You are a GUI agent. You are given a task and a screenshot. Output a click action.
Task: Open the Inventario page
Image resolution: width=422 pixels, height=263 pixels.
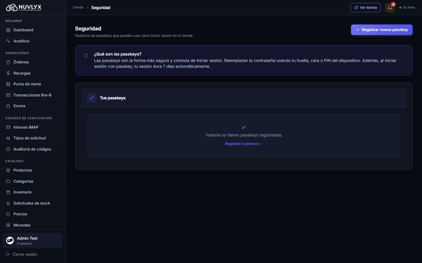click(x=33, y=192)
